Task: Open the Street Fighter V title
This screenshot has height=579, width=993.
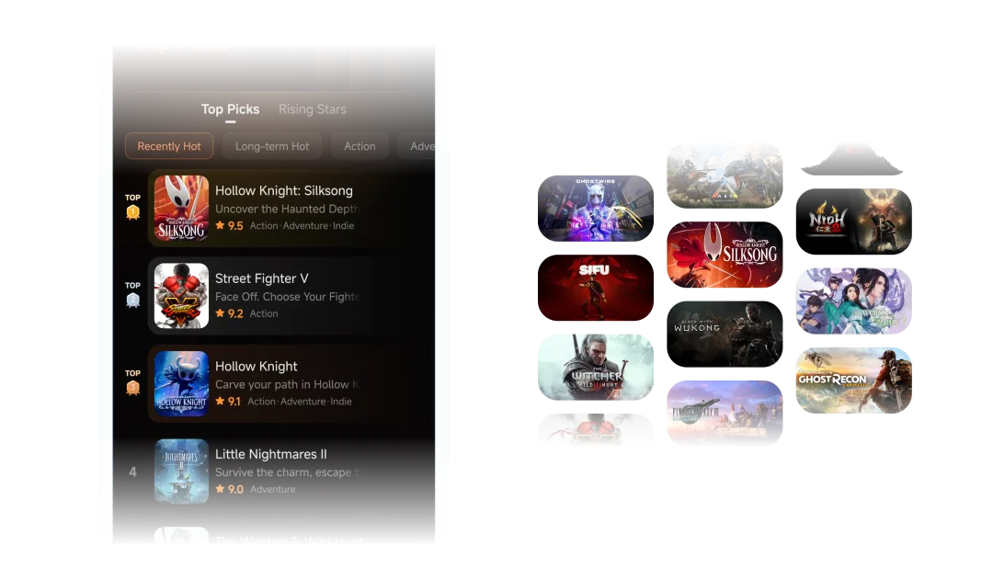Action: (261, 278)
